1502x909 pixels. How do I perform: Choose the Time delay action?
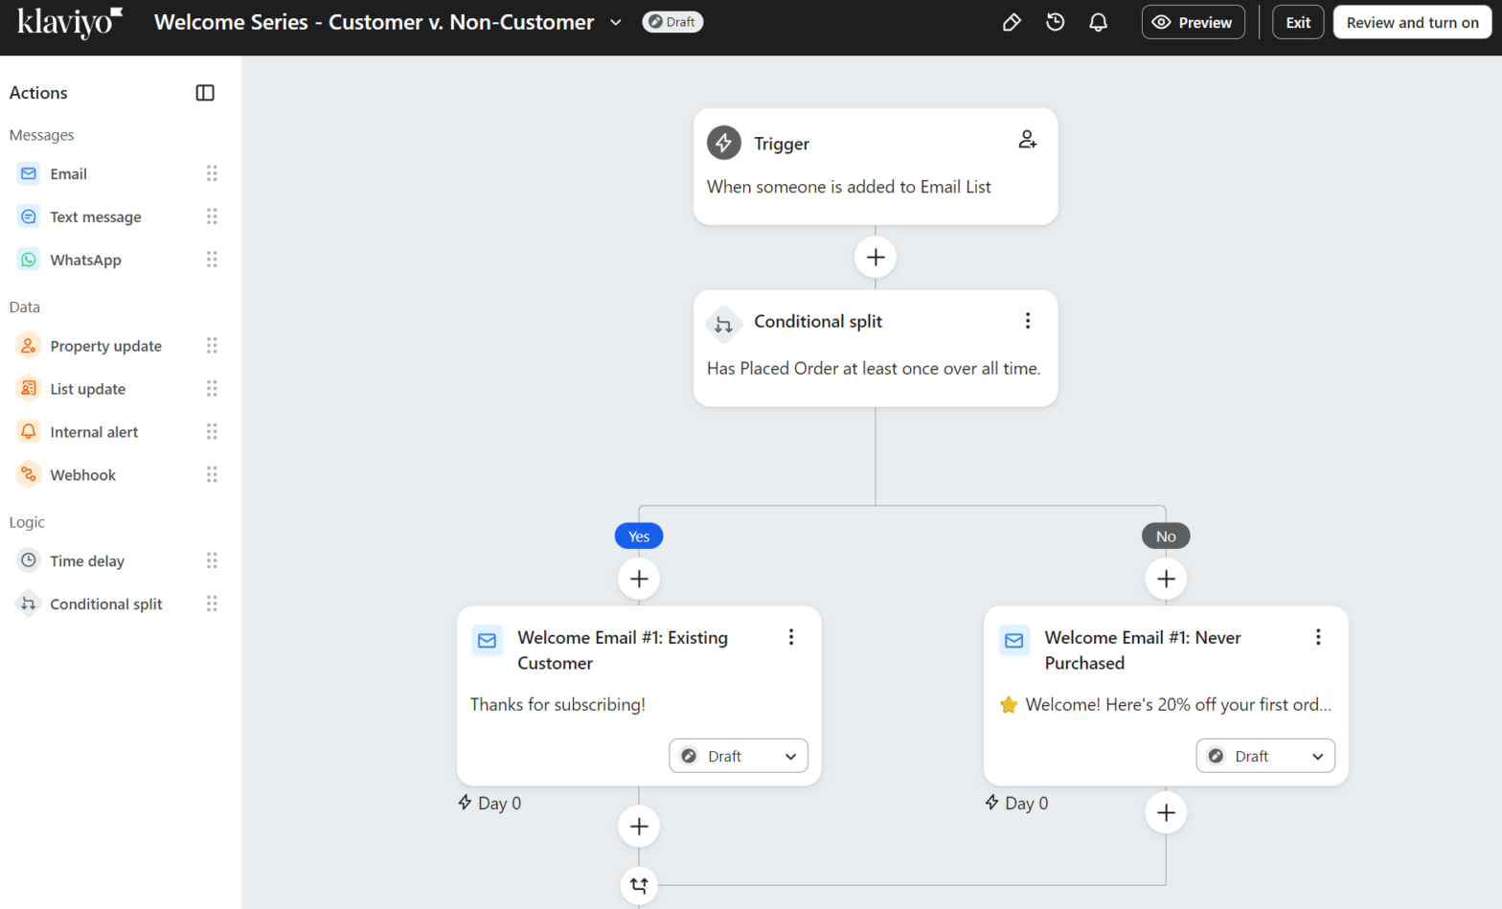(x=87, y=561)
